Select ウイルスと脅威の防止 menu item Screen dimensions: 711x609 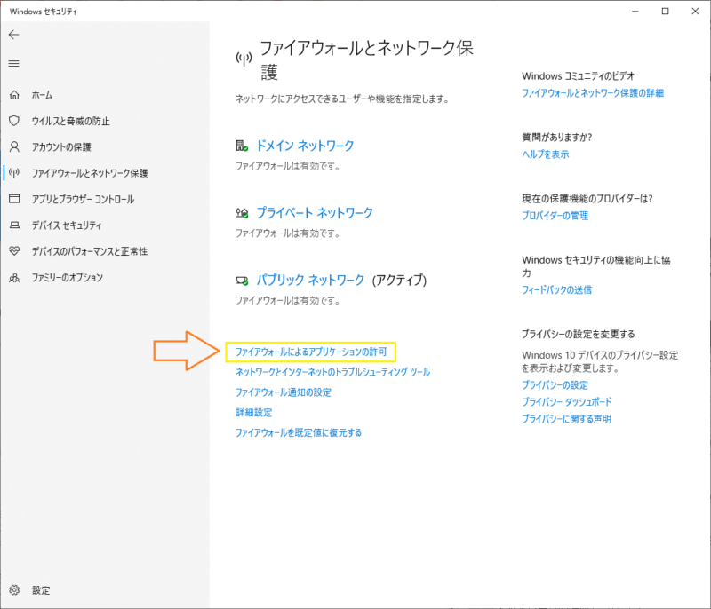[71, 121]
